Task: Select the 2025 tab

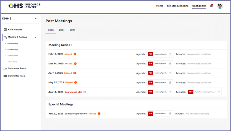Action: (51, 30)
